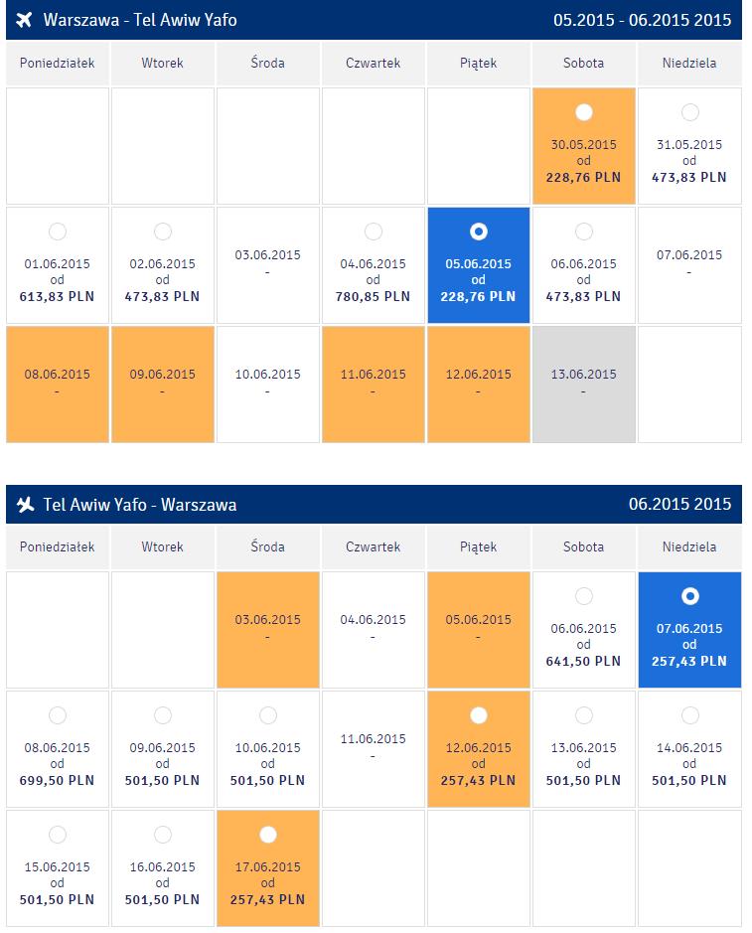
Task: Choose 01.06.2015 outbound for 613,83 PLN
Action: pyautogui.click(x=57, y=231)
